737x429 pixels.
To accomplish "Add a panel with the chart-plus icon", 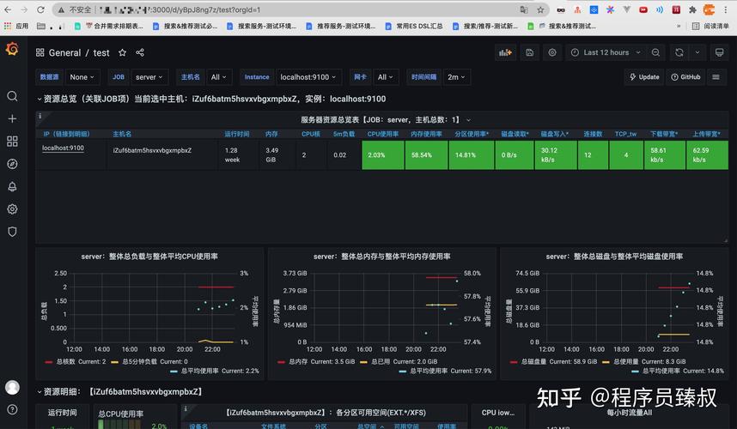I will [x=505, y=52].
